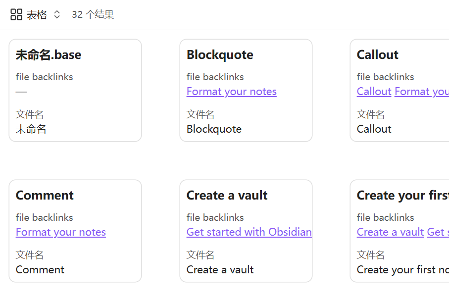Follow Create a vault backlink in last card
This screenshot has height=305, width=449.
click(x=390, y=232)
